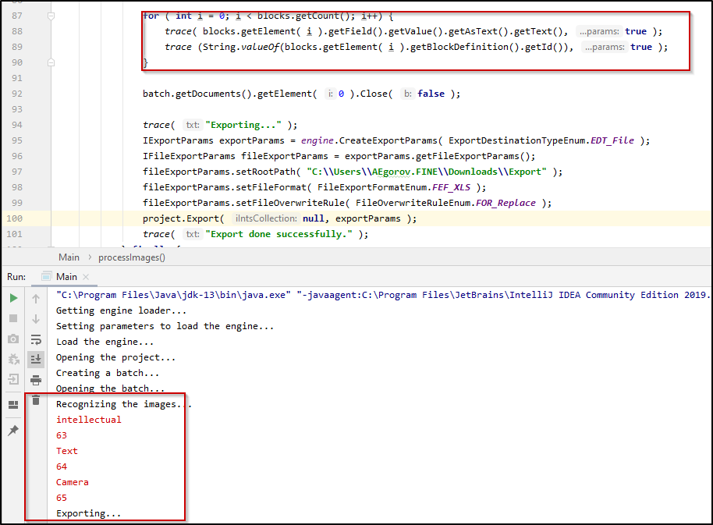
Task: Click EDT_File enum constant
Action: 612,140
